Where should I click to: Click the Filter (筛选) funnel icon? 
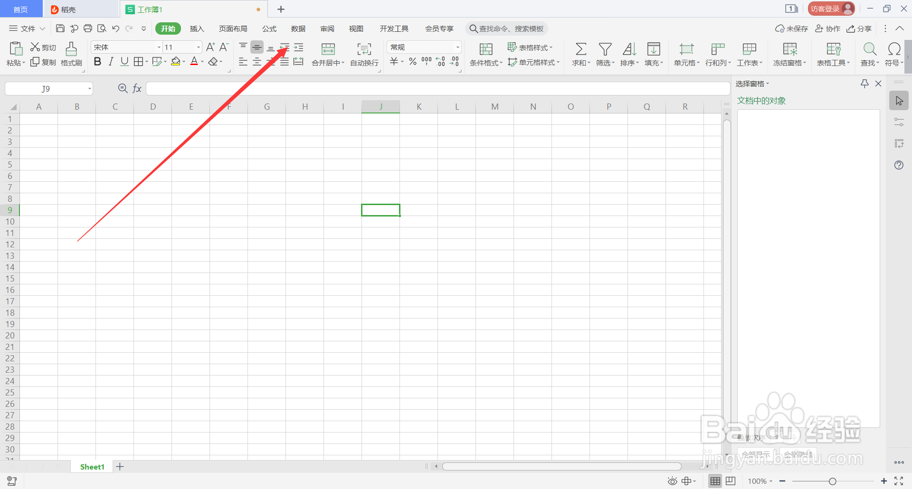pos(605,49)
